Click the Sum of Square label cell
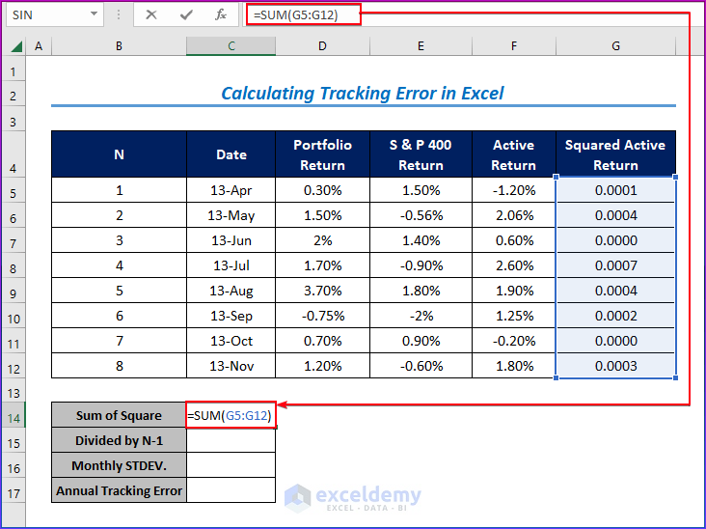Screen dimensions: 706x529 (x=119, y=415)
